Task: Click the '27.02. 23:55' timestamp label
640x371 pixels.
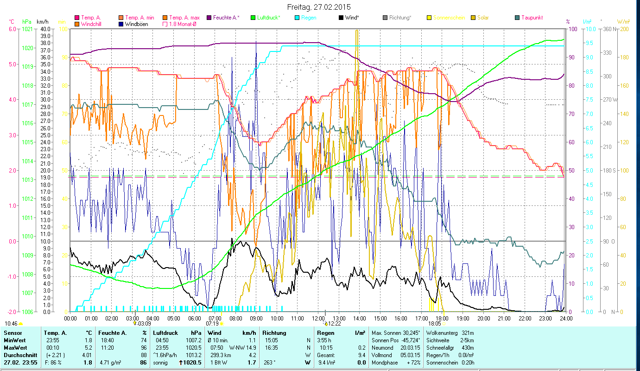Action: click(20, 363)
